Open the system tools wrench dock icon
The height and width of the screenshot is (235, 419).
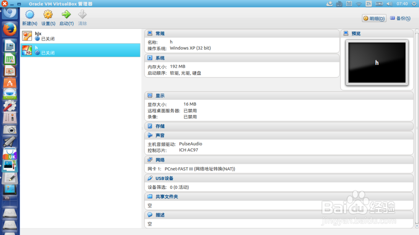point(10,106)
